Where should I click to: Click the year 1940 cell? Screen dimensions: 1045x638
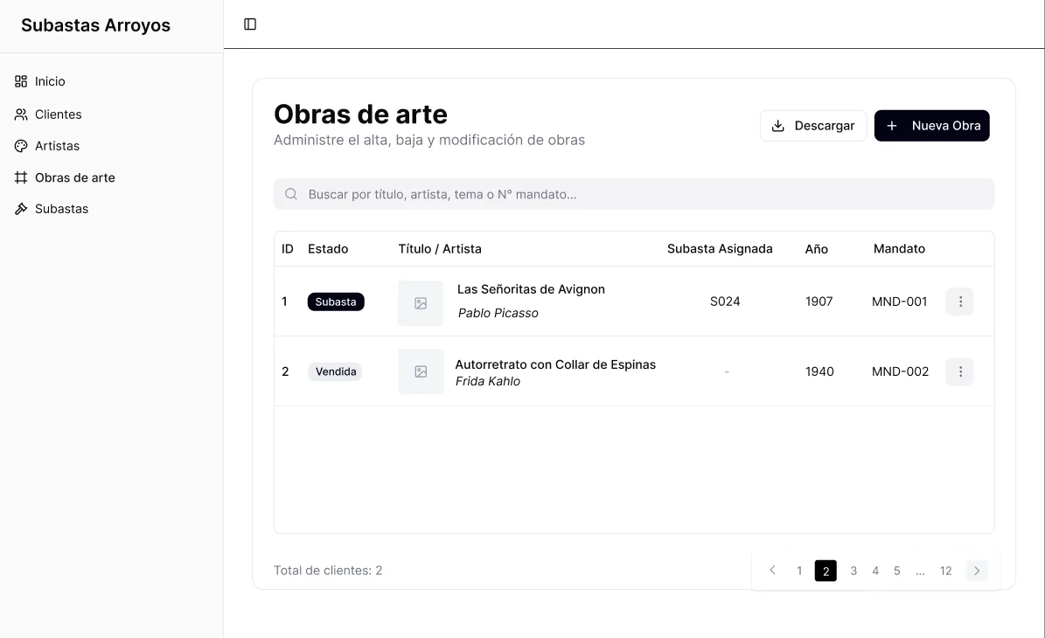pyautogui.click(x=819, y=371)
